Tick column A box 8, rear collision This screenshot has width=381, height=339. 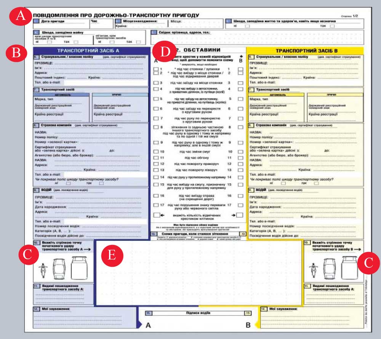[156, 127]
